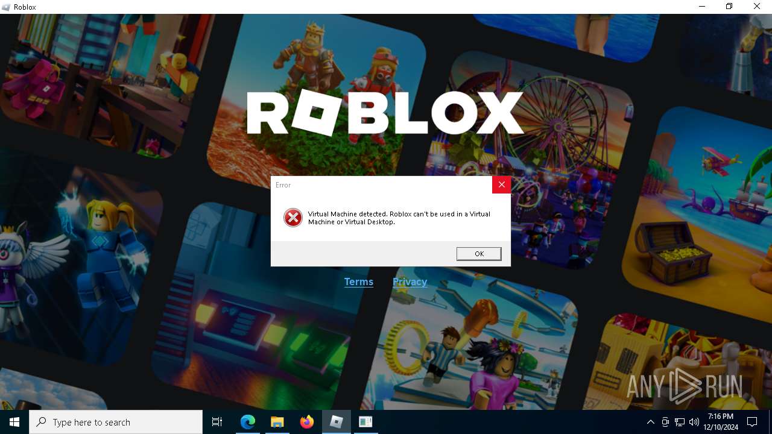Click OK in the Error dialog
The image size is (772, 434).
(479, 254)
